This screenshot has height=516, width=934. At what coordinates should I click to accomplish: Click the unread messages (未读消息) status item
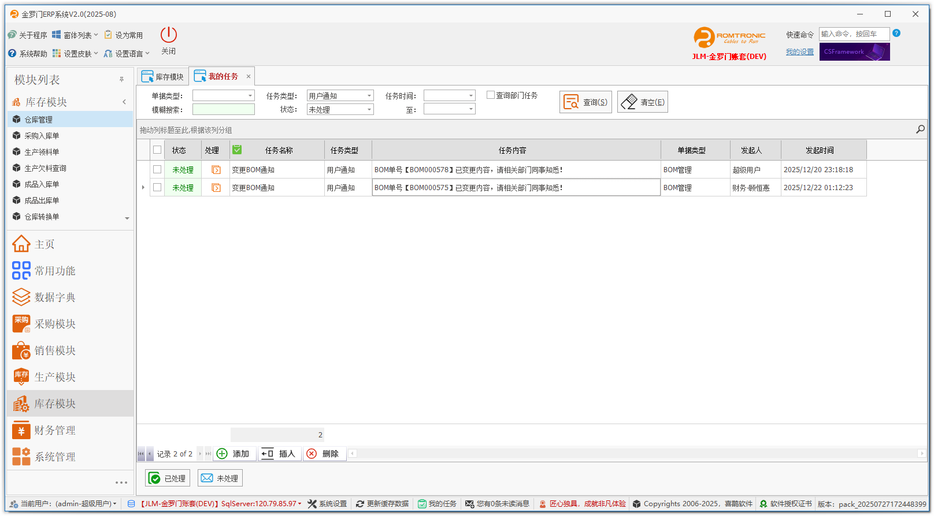click(x=497, y=504)
